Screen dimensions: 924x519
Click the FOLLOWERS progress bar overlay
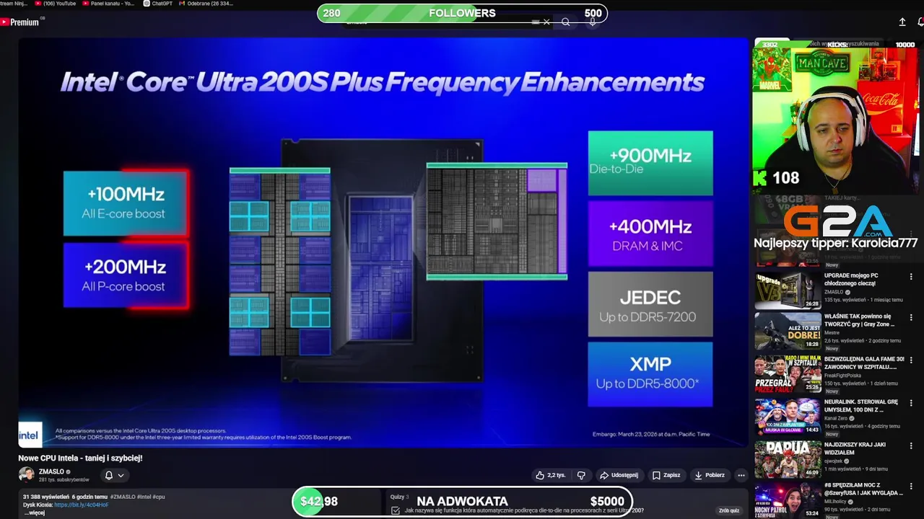[462, 13]
